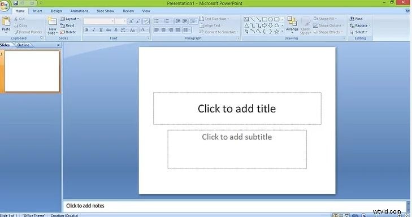412x217 pixels.
Task: Select the Down Arrow shape
Action: (x=270, y=25)
